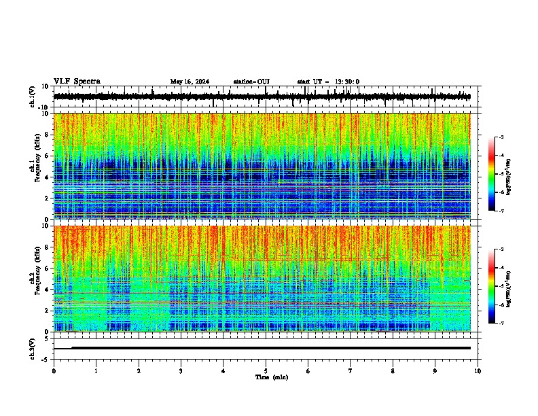Click the '-3' value on ch.1 colorbar
The image size is (538, 416).
(501, 137)
